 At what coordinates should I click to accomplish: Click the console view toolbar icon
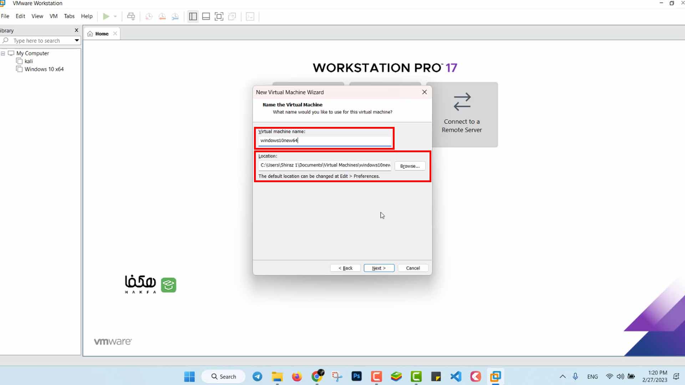[250, 16]
